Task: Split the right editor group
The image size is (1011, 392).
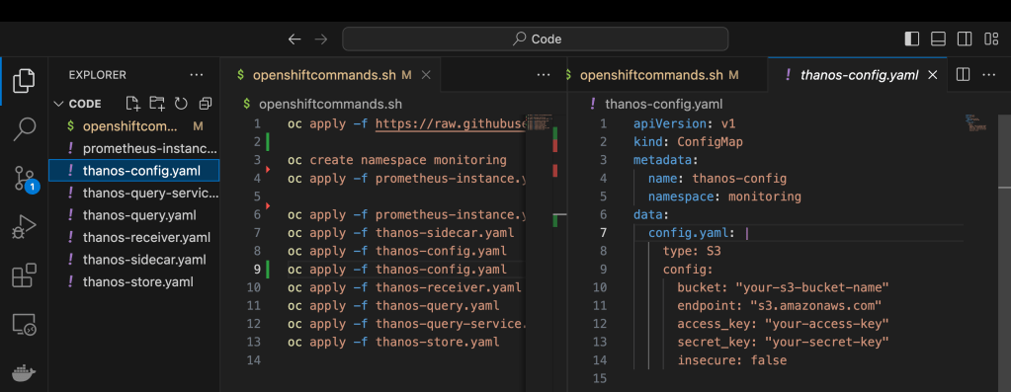Action: pos(963,75)
